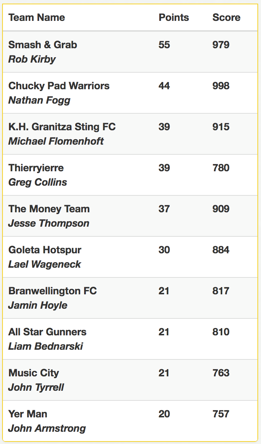Click the Score column header
The width and height of the screenshot is (261, 444).
pos(226,17)
